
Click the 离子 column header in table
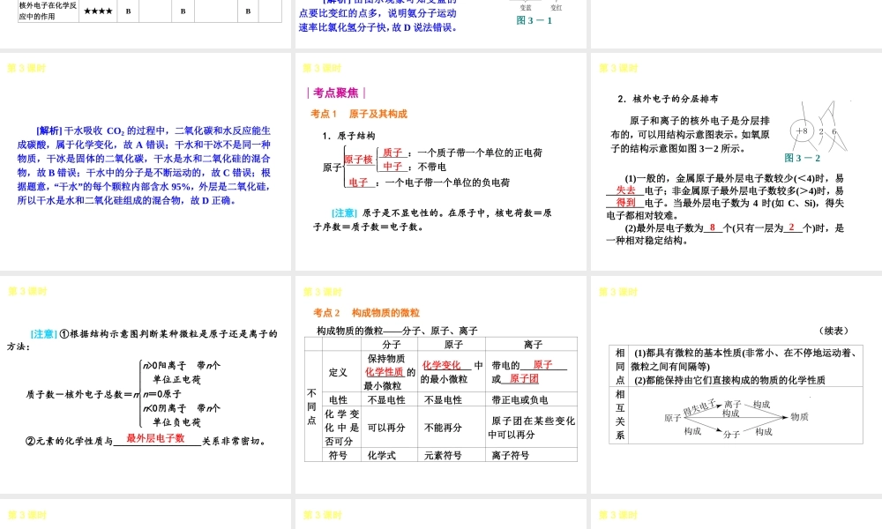click(x=532, y=344)
